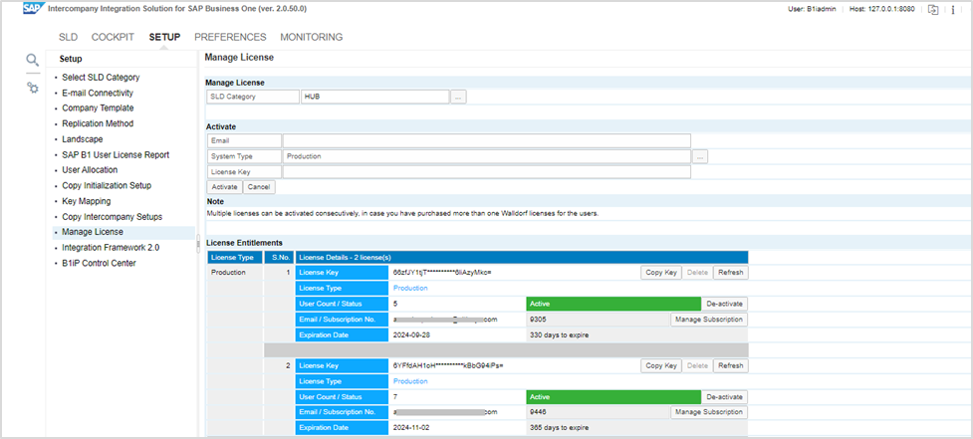The height and width of the screenshot is (439, 973).
Task: Manage Subscription for license 9305
Action: click(708, 320)
